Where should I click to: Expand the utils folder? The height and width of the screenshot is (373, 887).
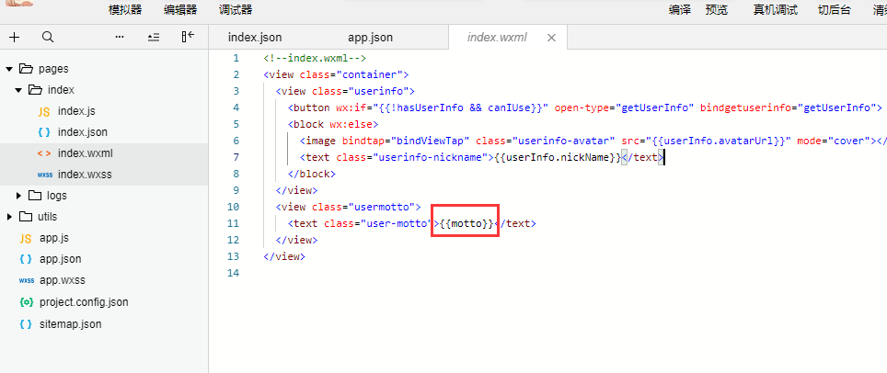[9, 217]
